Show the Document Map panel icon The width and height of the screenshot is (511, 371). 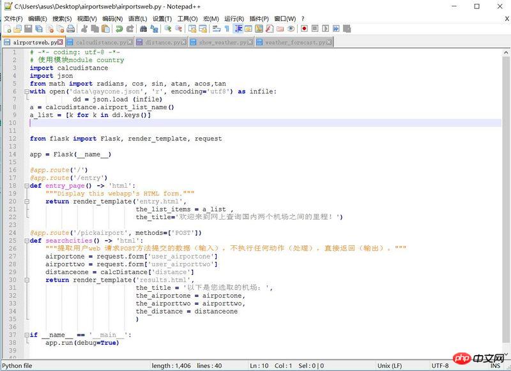[x=259, y=29]
